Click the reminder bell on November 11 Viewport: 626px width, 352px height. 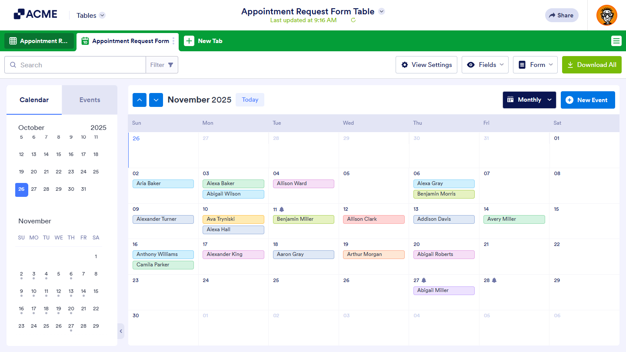tap(282, 209)
